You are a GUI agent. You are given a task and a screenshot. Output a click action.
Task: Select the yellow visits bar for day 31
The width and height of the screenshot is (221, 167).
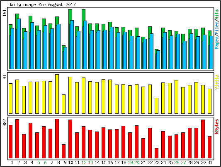[x=209, y=101]
